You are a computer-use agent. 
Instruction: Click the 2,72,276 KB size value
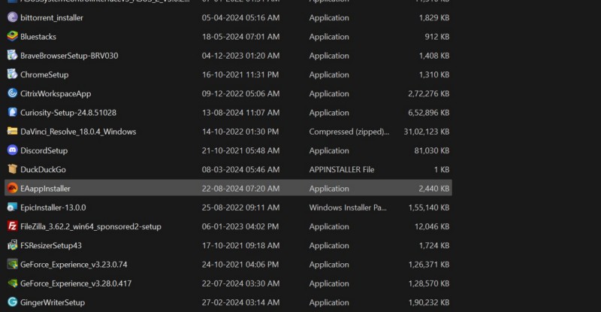tap(428, 94)
